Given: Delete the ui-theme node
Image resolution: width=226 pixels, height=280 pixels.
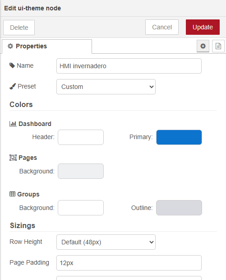Looking at the screenshot, I should pos(19,28).
